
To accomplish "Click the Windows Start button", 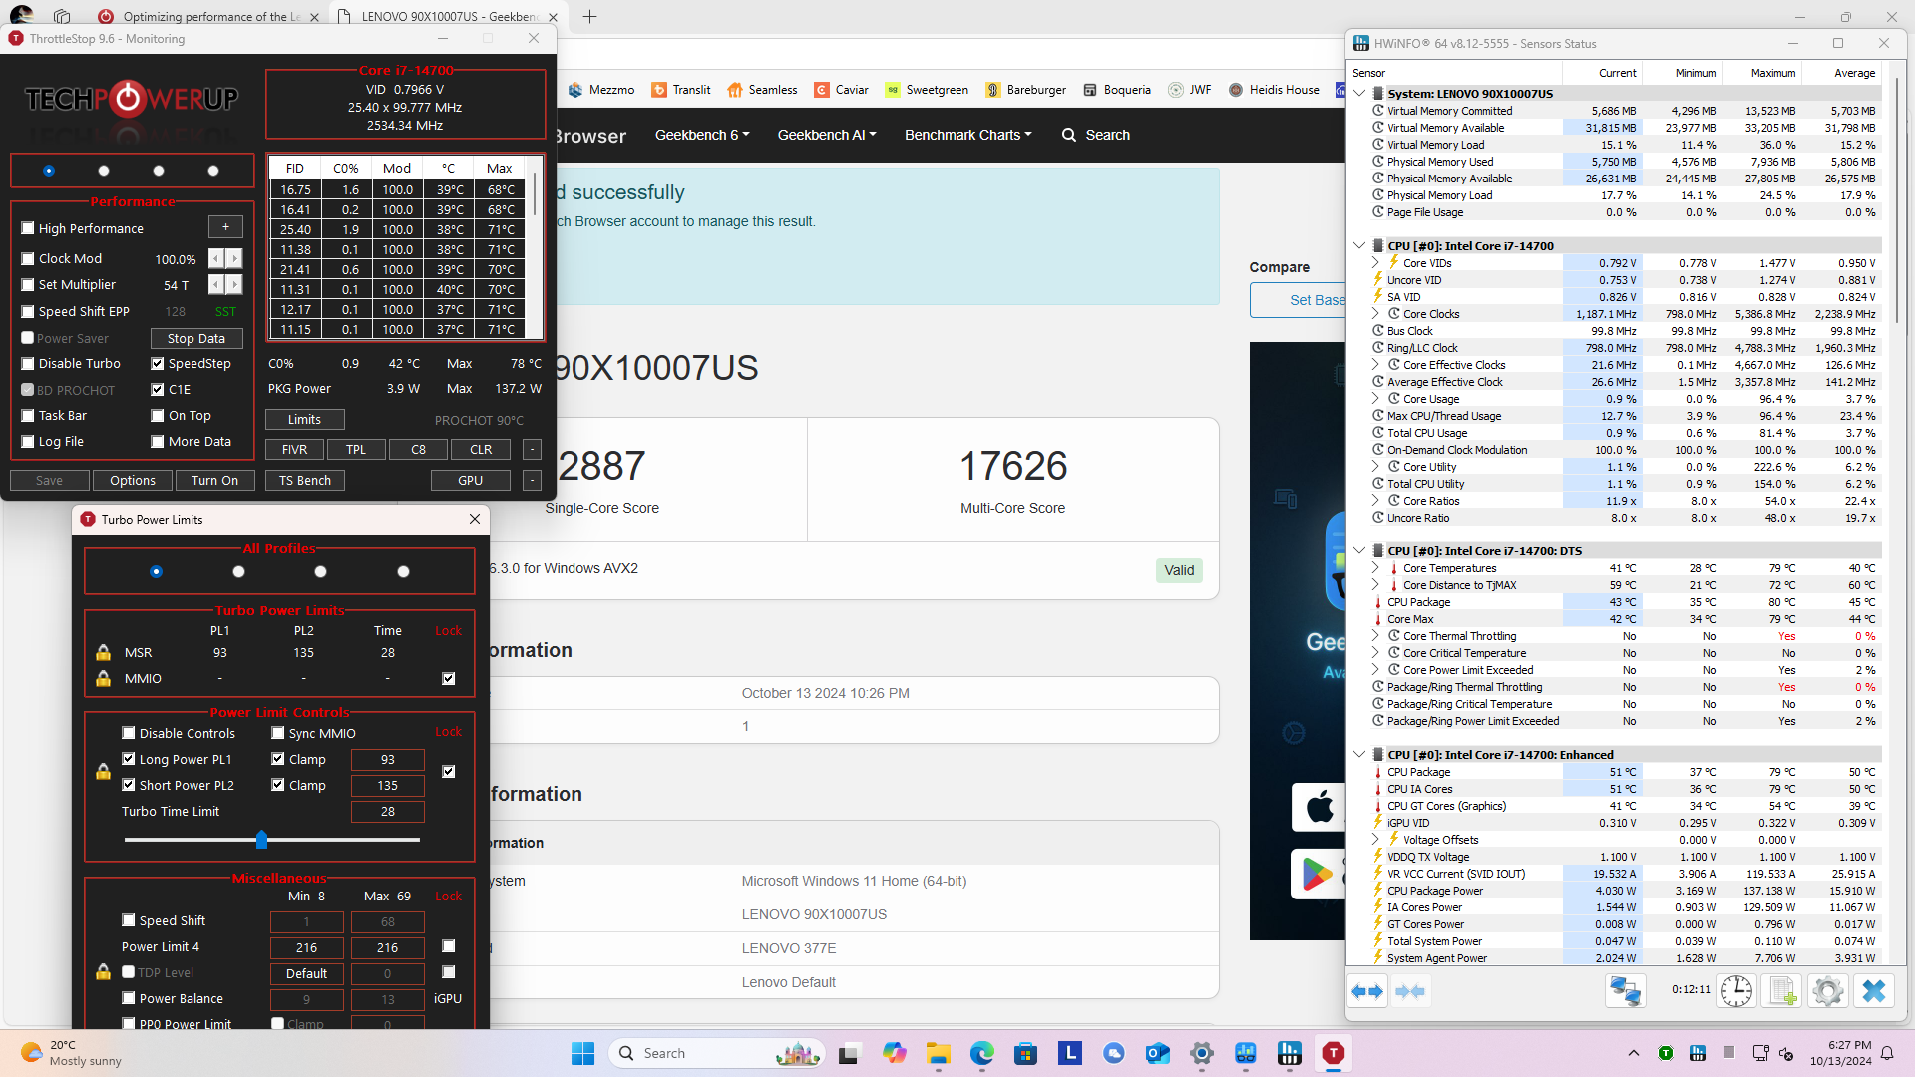I will 582,1053.
